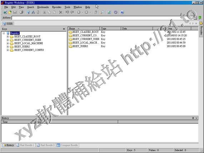Image resolution: width=204 pixels, height=153 pixels.
Task: Open the Edit menu
Action: (x=14, y=7)
